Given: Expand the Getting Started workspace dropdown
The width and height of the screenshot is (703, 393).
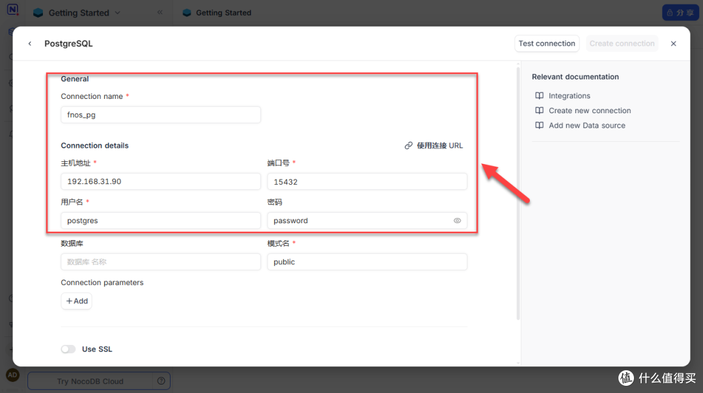Looking at the screenshot, I should coord(117,12).
